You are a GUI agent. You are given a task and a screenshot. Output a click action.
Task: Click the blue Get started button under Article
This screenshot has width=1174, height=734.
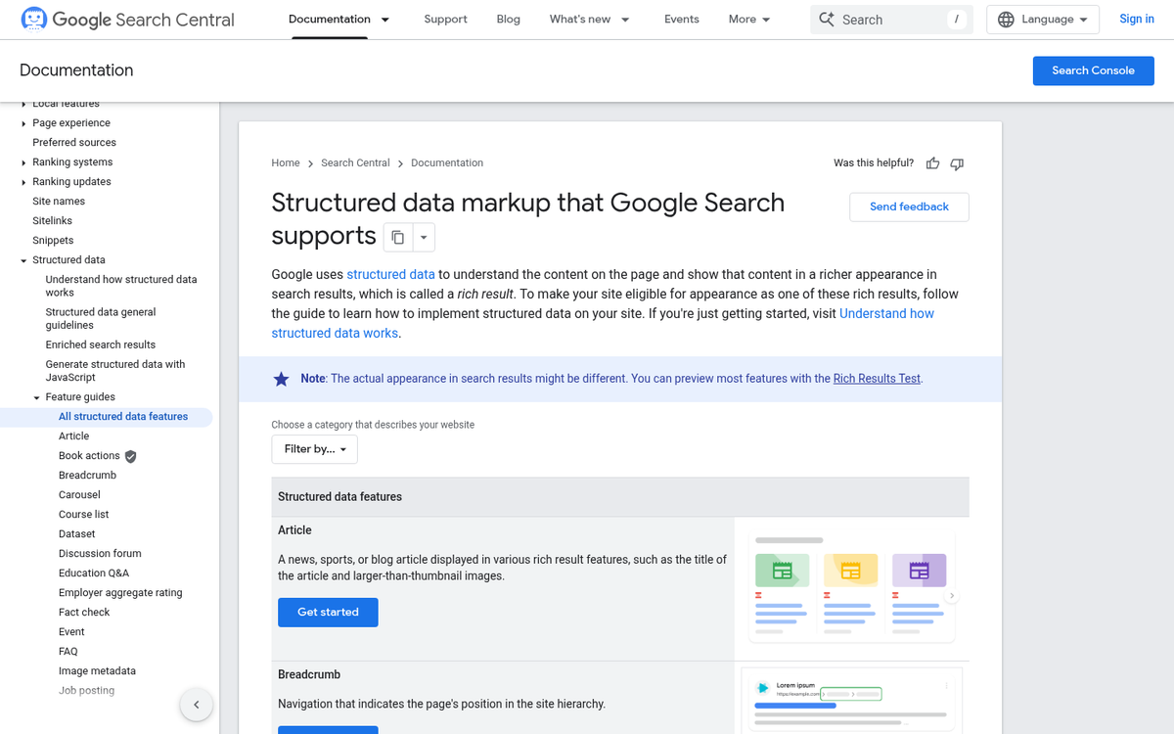pyautogui.click(x=328, y=612)
